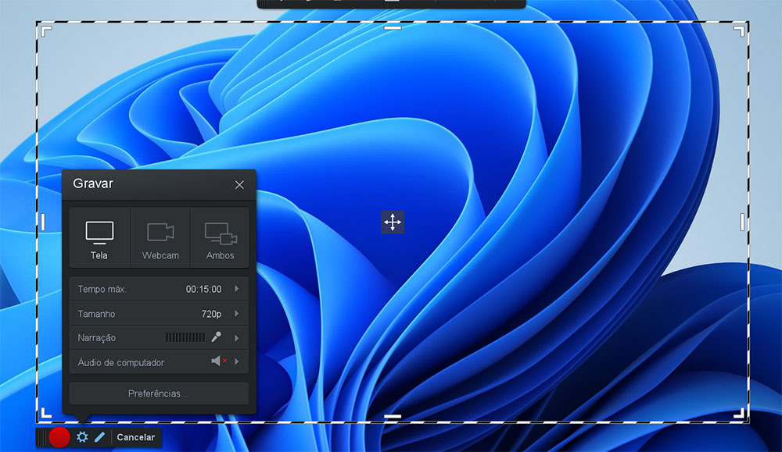Screen dimensions: 782x452
Task: Click the right edge middle resize handle
Action: click(x=742, y=222)
